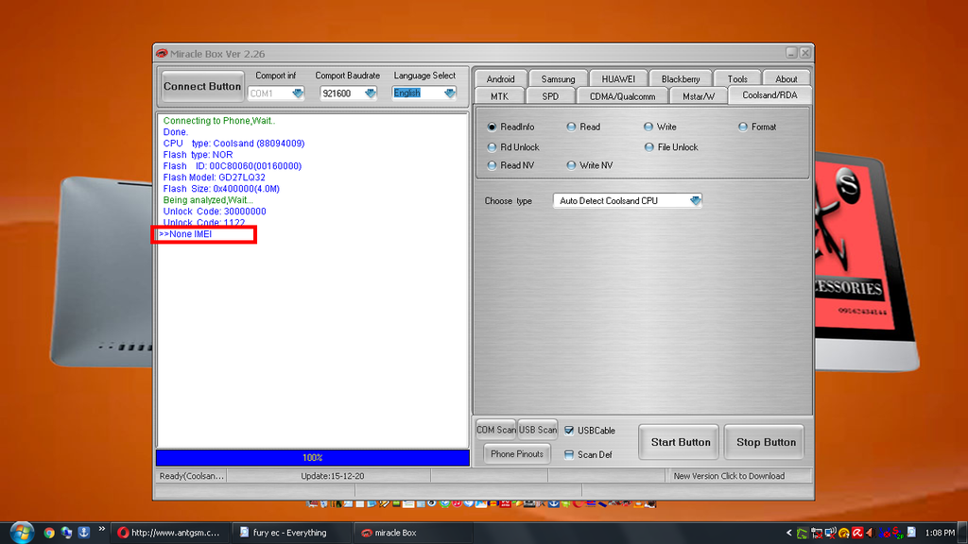This screenshot has height=544, width=968.
Task: Click the miracle Box taskbar item
Action: pos(389,533)
